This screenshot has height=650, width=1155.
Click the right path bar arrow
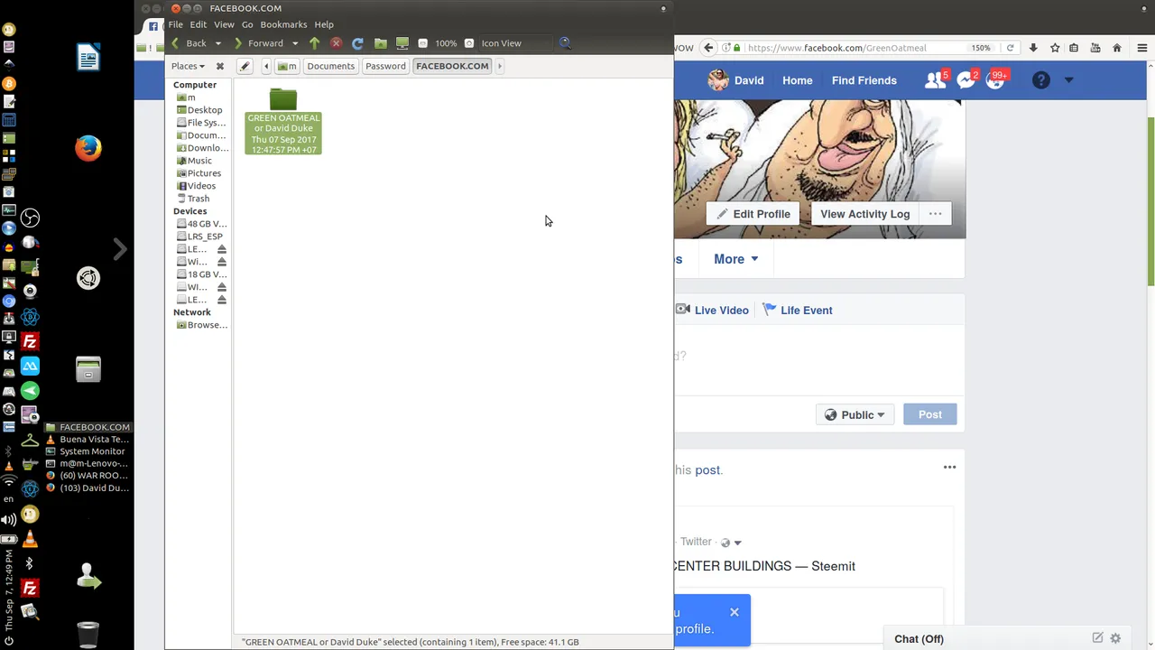(499, 66)
